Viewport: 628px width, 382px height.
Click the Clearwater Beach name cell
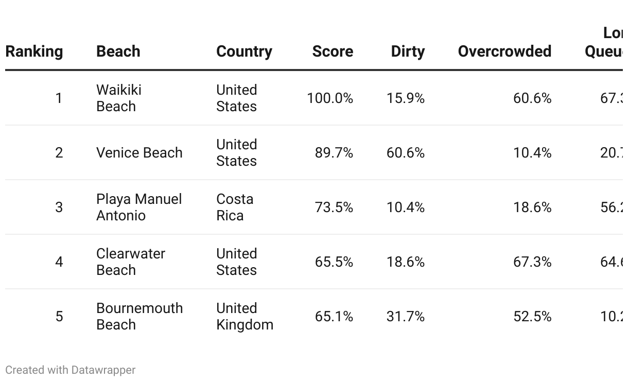[x=131, y=262]
